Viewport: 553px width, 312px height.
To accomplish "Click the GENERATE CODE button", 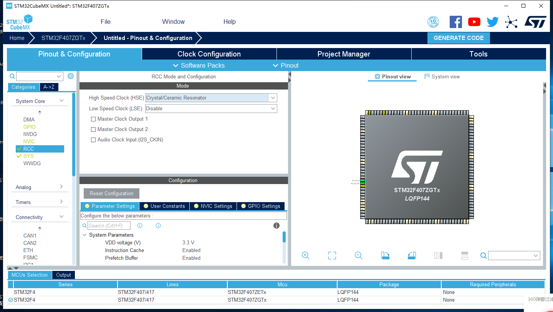I will tap(459, 38).
